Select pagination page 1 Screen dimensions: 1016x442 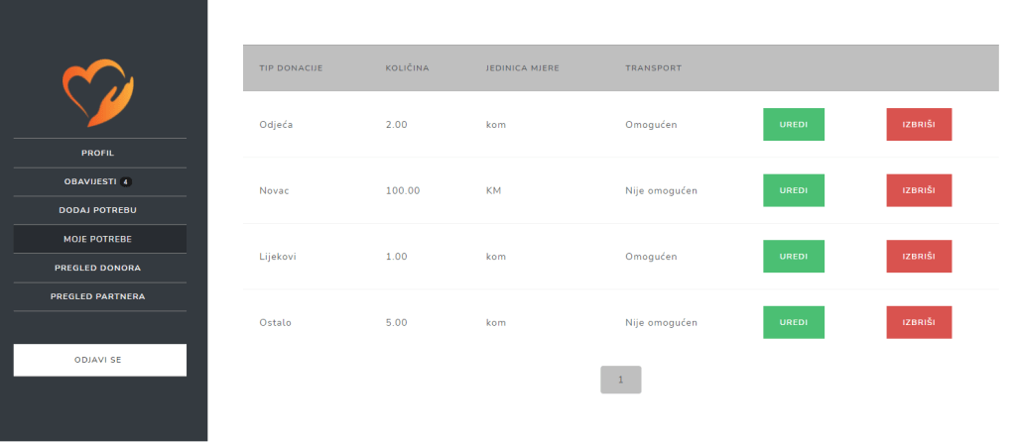(620, 380)
